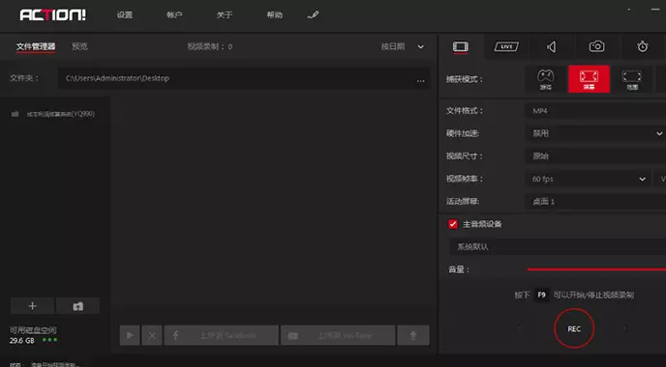
Task: Open the 帐户 account menu
Action: 174,15
